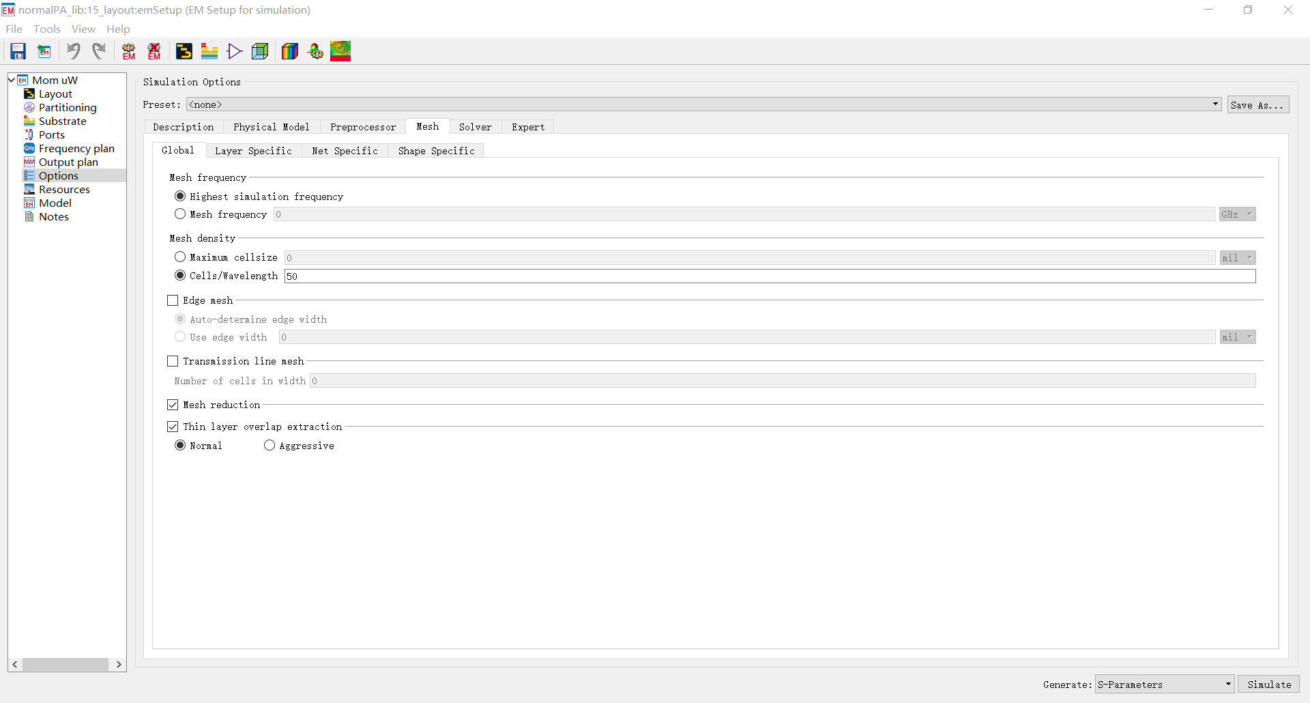Viewport: 1310px width, 703px height.
Task: Open the Layer Specific sub-tab
Action: tap(253, 151)
